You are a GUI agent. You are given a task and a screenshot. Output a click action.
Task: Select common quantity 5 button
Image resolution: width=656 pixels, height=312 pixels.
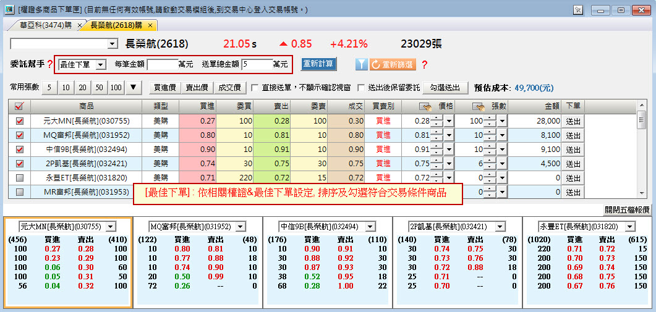coord(49,87)
